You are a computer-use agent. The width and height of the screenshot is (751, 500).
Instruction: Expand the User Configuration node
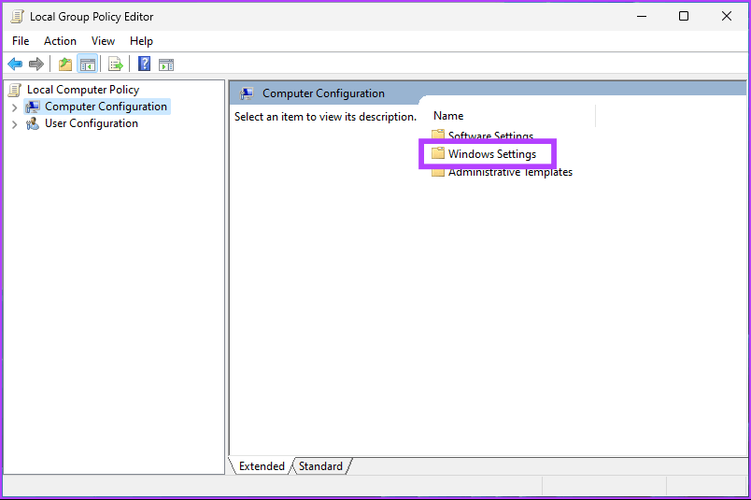pyautogui.click(x=14, y=124)
